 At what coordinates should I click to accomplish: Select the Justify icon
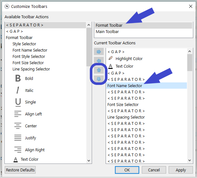[x=18, y=138]
